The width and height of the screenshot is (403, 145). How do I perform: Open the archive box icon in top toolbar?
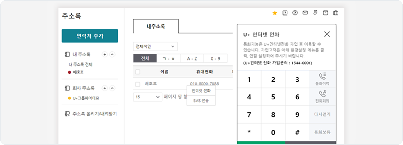326,13
